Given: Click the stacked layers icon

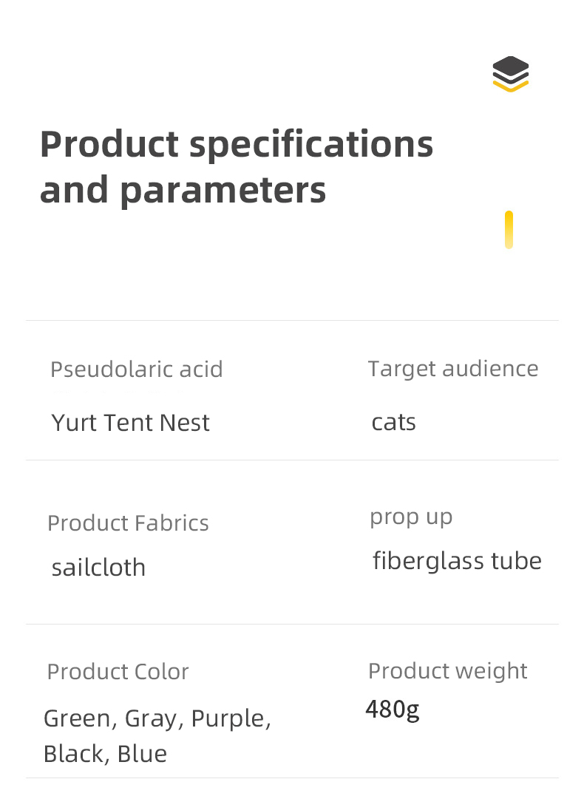Looking at the screenshot, I should [511, 74].
